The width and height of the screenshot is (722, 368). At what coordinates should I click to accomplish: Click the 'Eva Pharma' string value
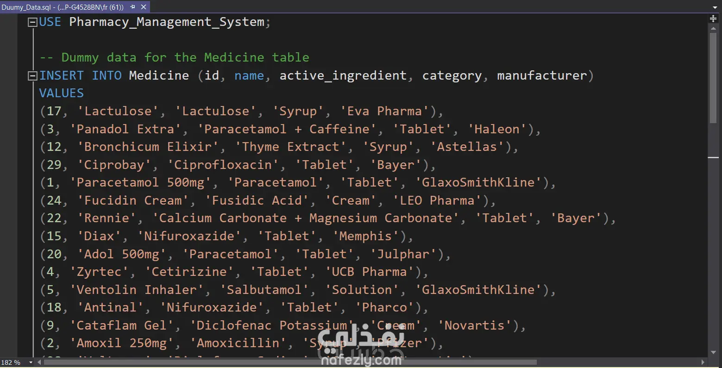point(388,111)
